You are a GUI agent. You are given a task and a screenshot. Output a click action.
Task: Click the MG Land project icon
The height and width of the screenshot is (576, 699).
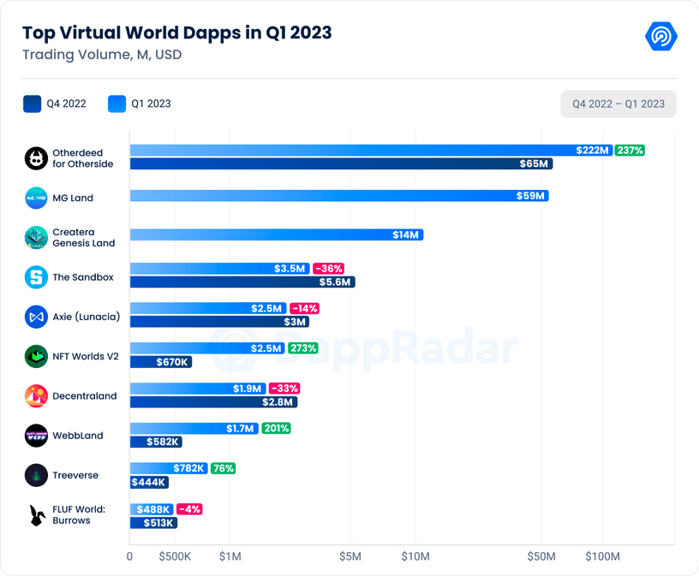coord(35,198)
